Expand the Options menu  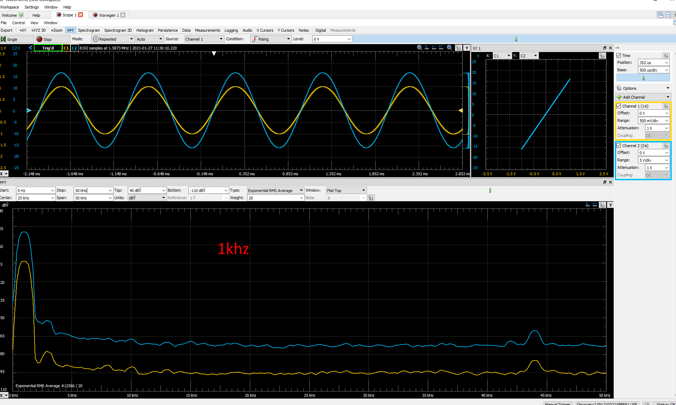(643, 88)
